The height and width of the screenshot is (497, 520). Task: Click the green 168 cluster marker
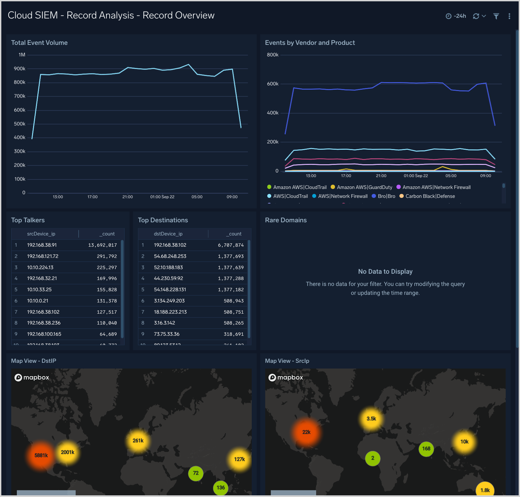(426, 449)
